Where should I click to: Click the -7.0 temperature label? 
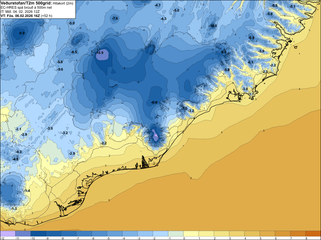[x=184, y=108]
